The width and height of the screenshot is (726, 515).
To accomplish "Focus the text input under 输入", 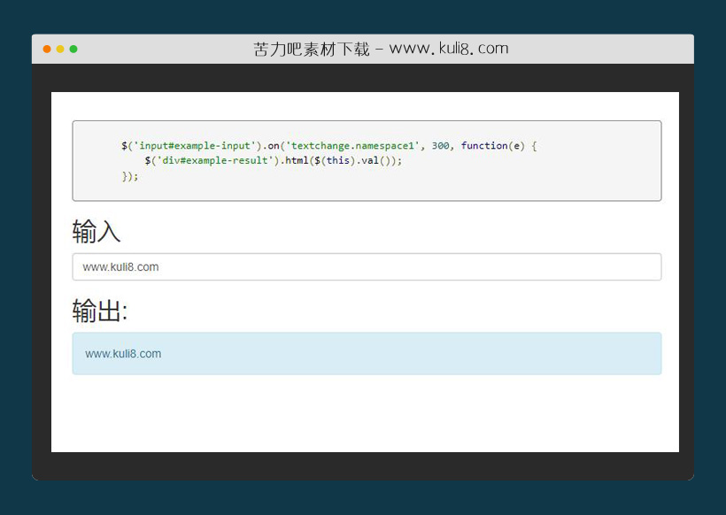I will click(x=367, y=266).
